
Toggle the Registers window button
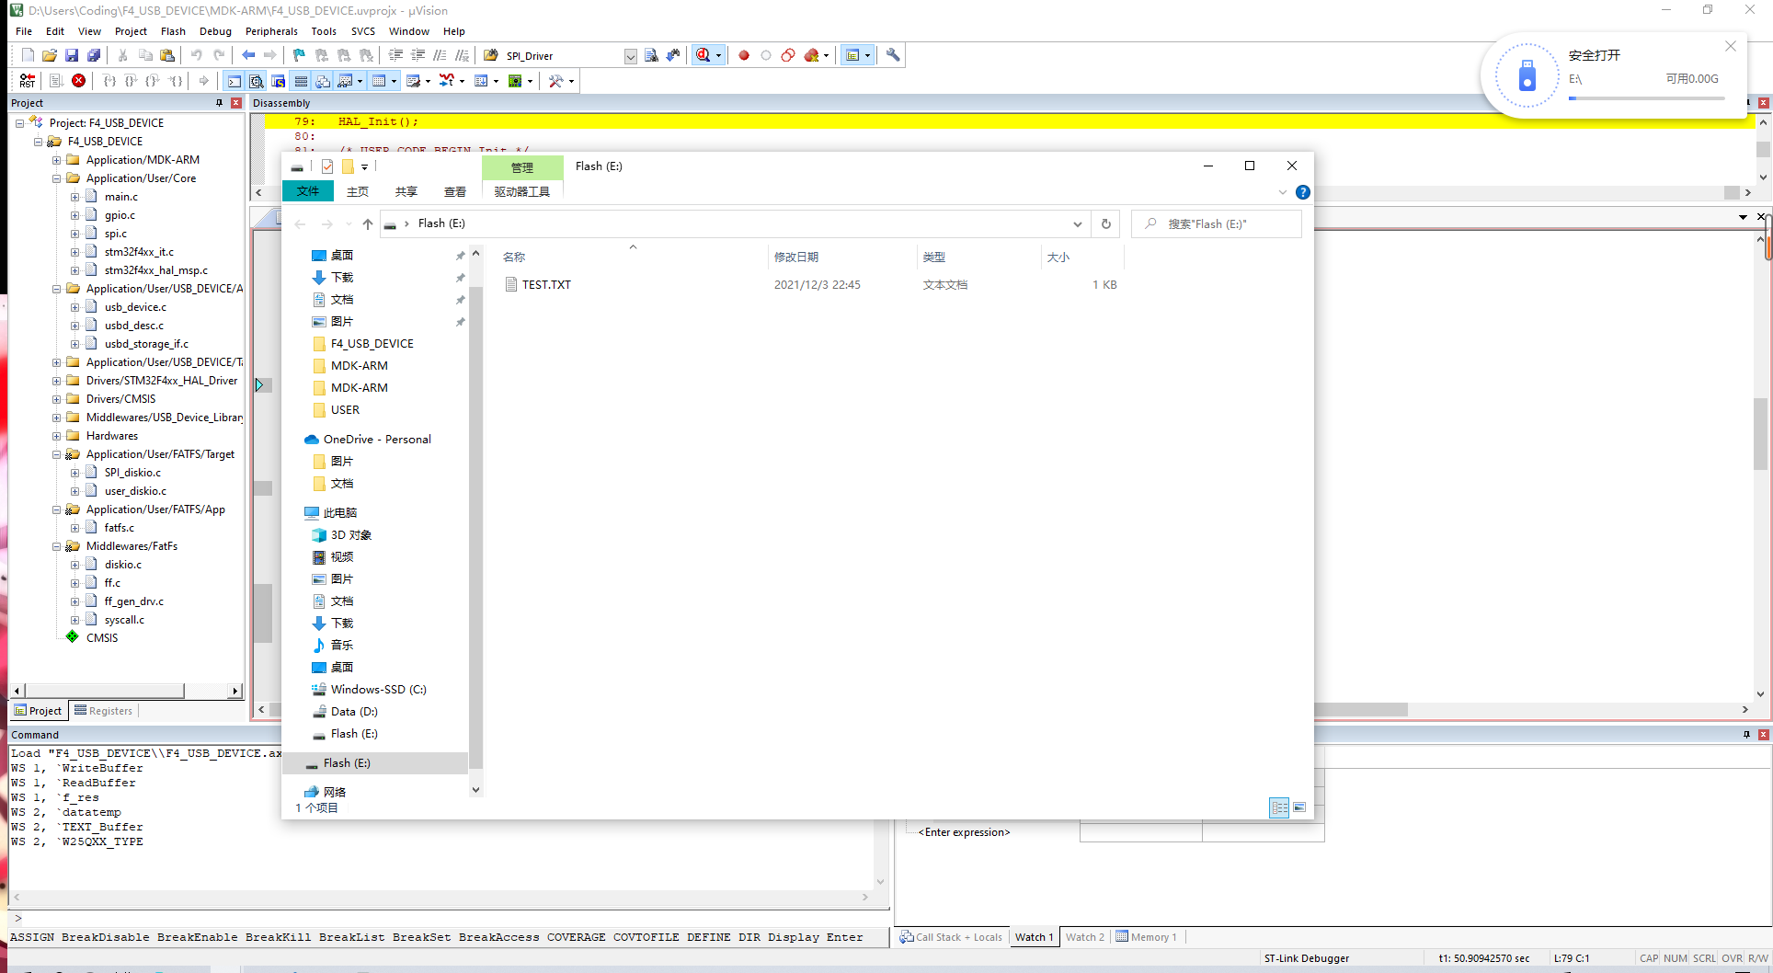pyautogui.click(x=301, y=81)
